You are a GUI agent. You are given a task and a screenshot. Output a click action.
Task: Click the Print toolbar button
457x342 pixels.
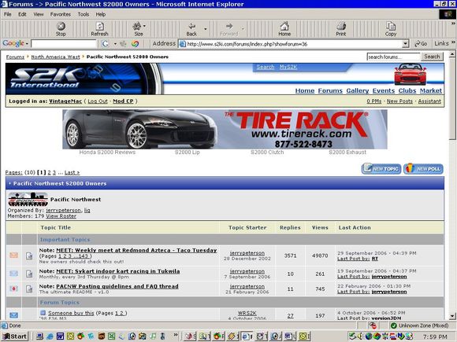click(340, 29)
